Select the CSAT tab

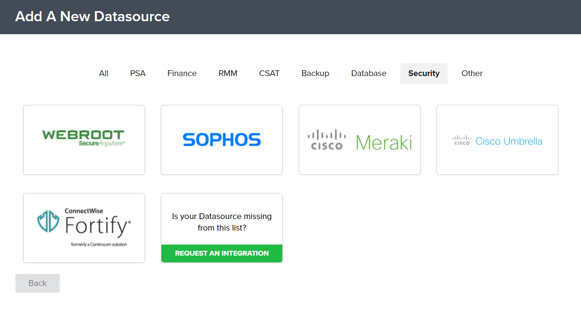[x=269, y=73]
